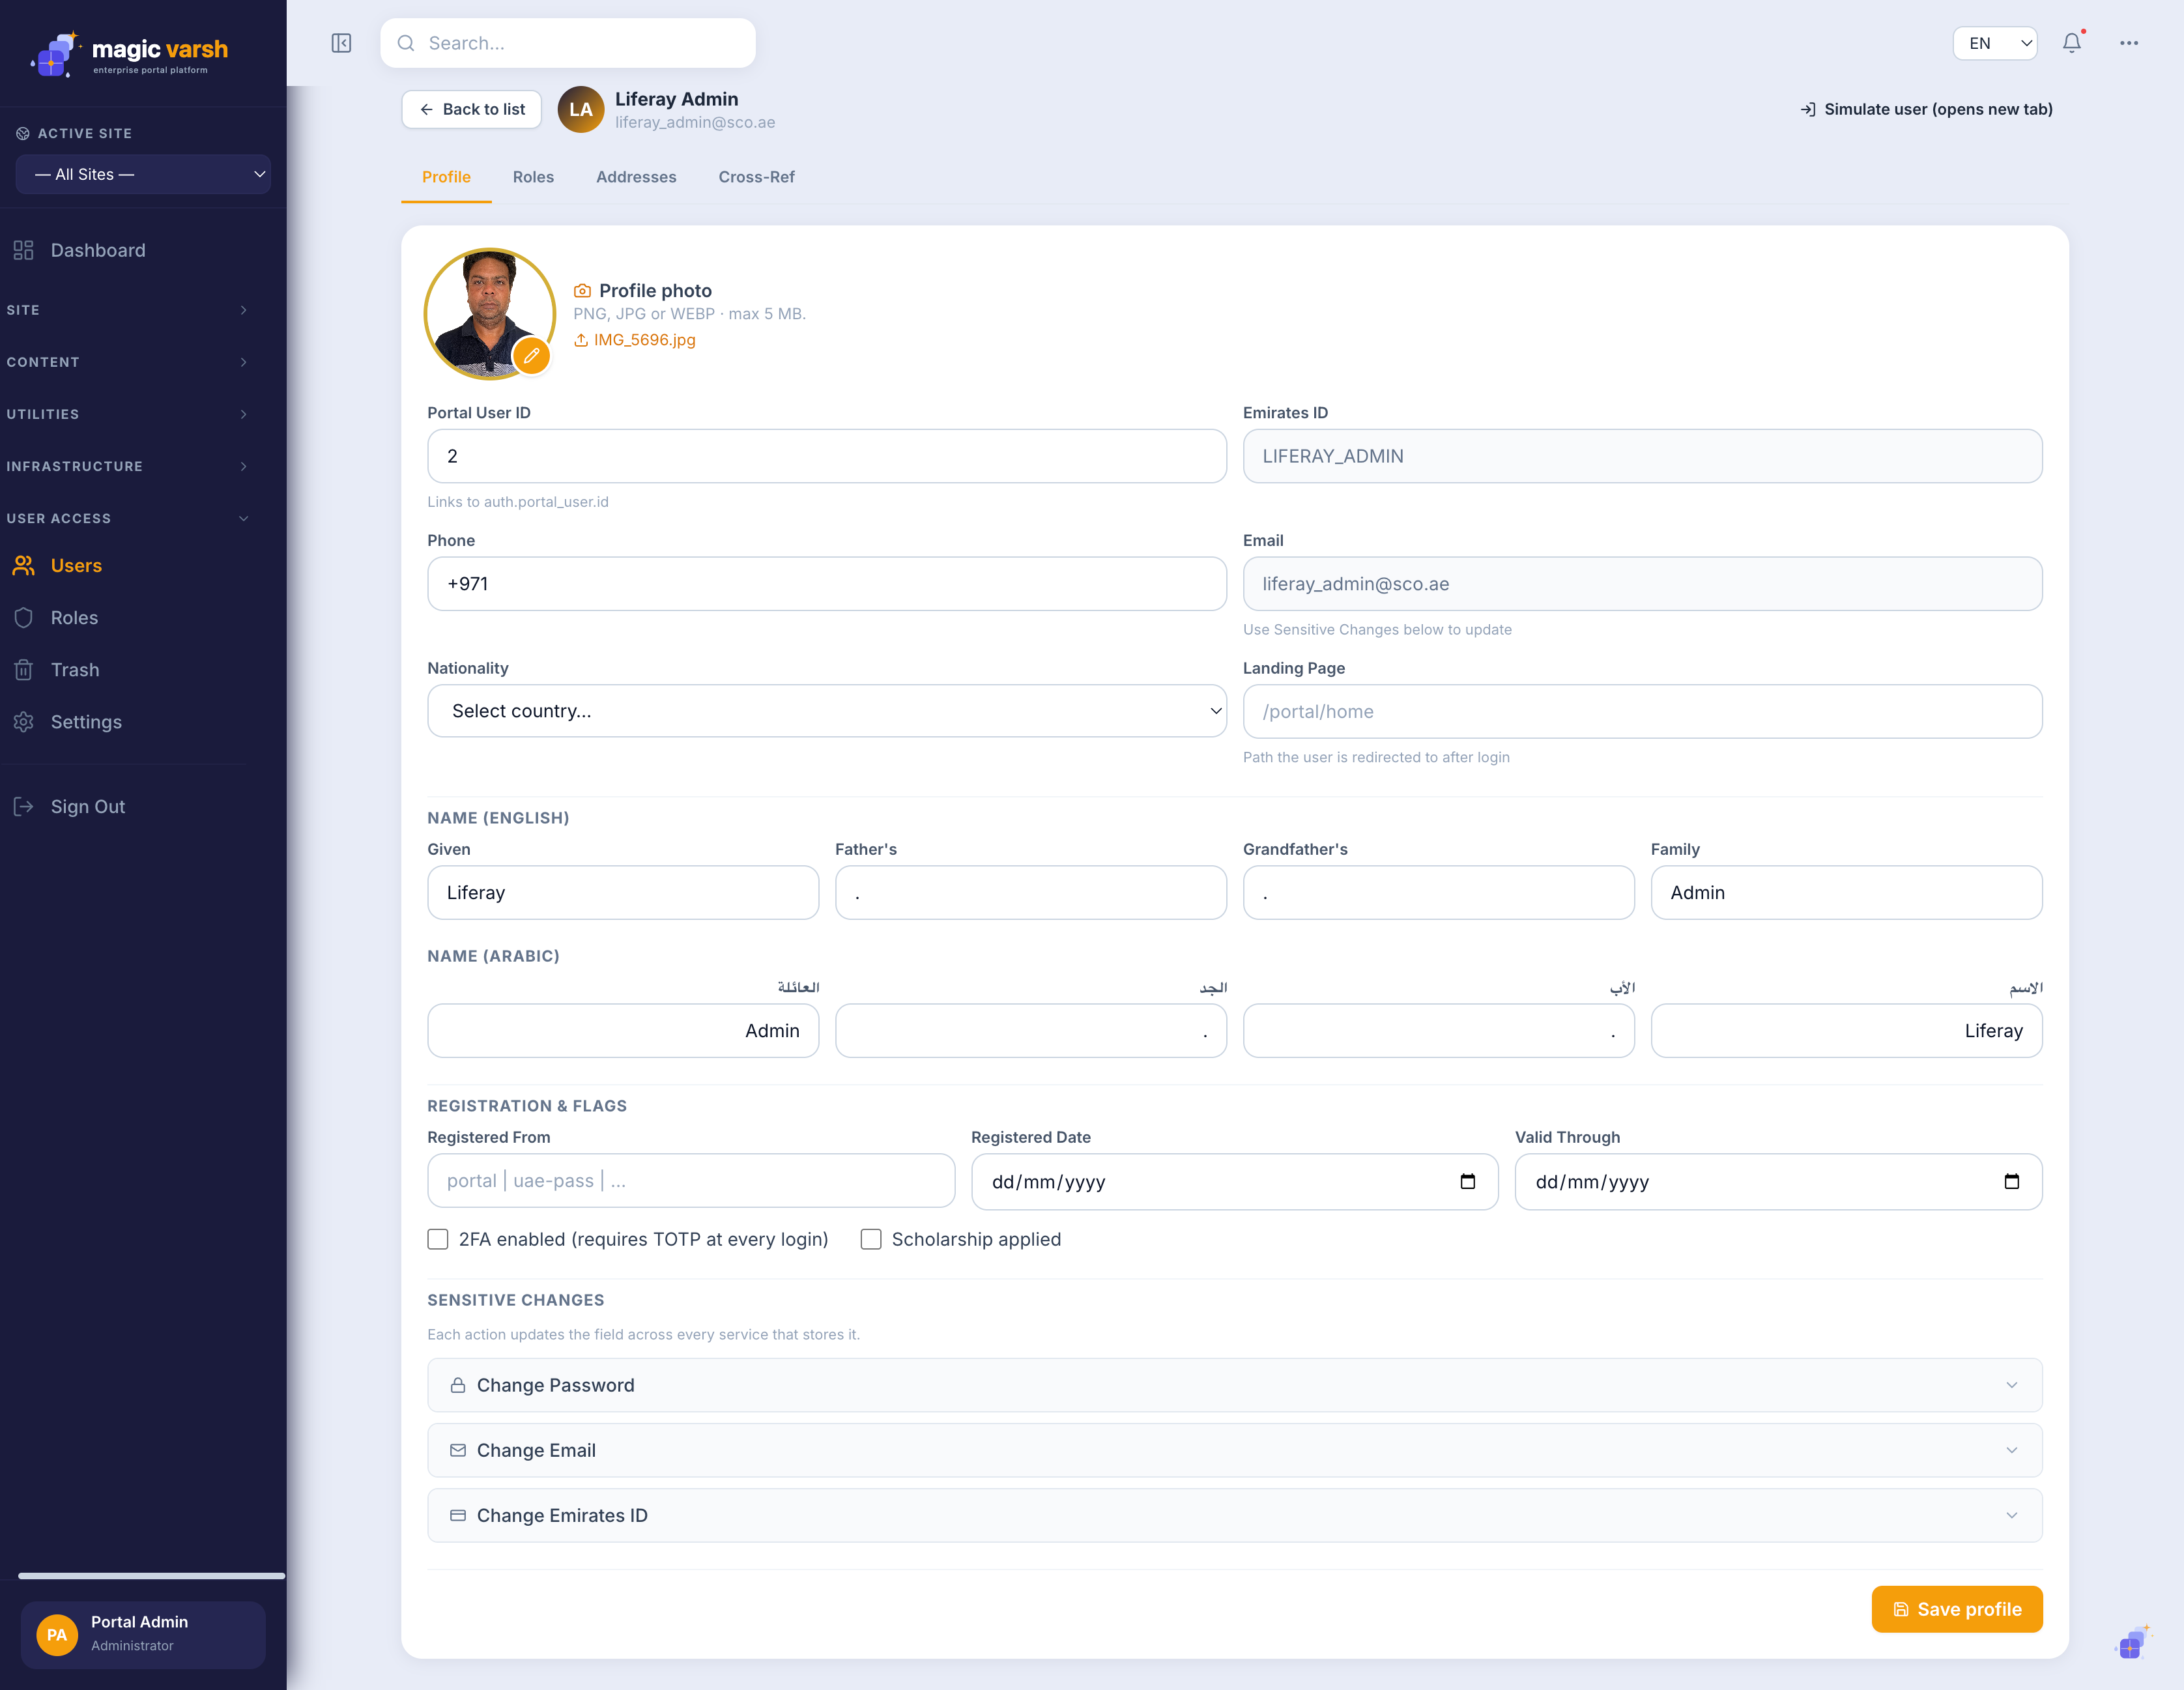2184x1690 pixels.
Task: Click the lock icon on Change Password
Action: pos(458,1385)
